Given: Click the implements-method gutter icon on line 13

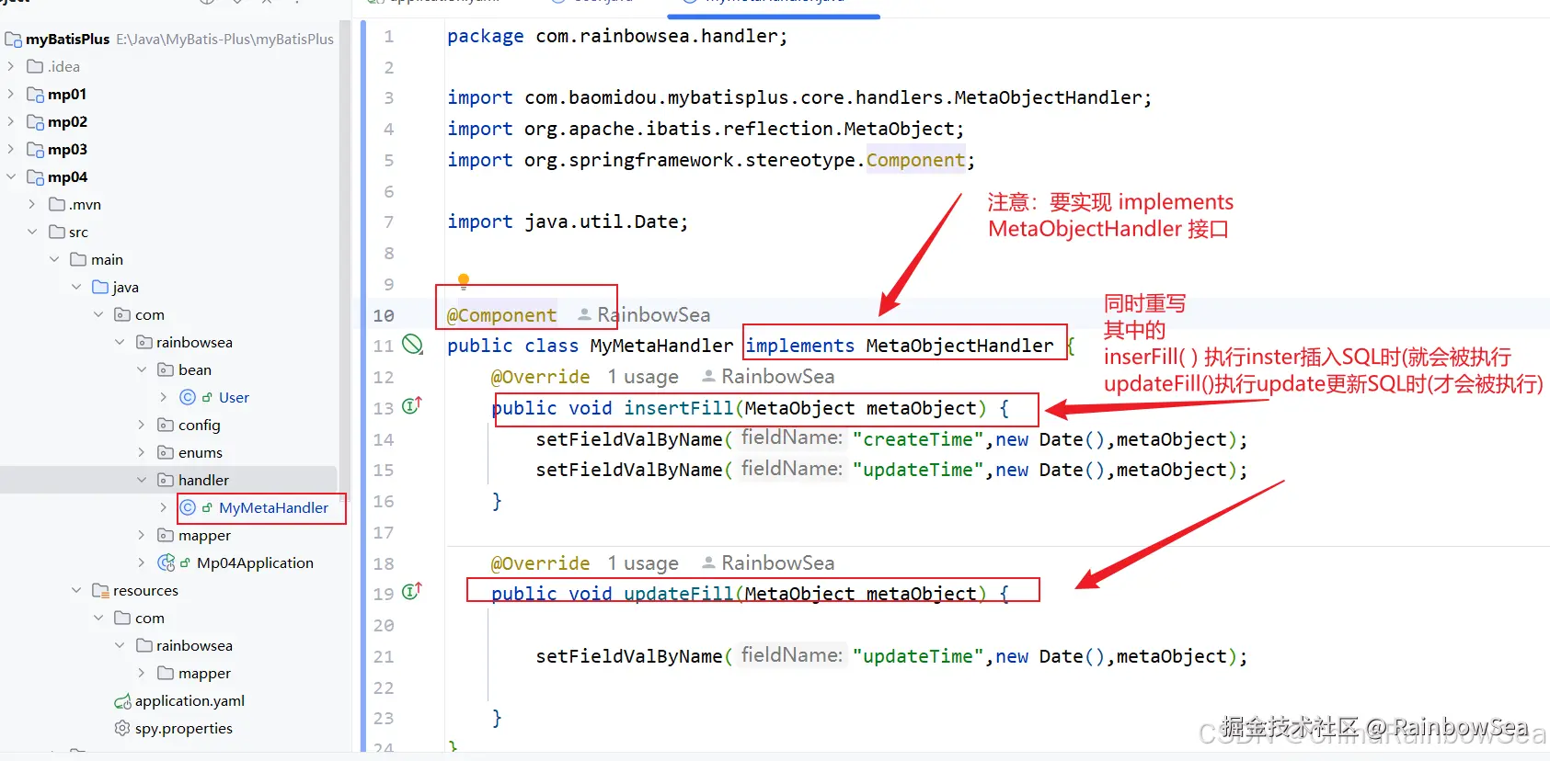Looking at the screenshot, I should 412,405.
